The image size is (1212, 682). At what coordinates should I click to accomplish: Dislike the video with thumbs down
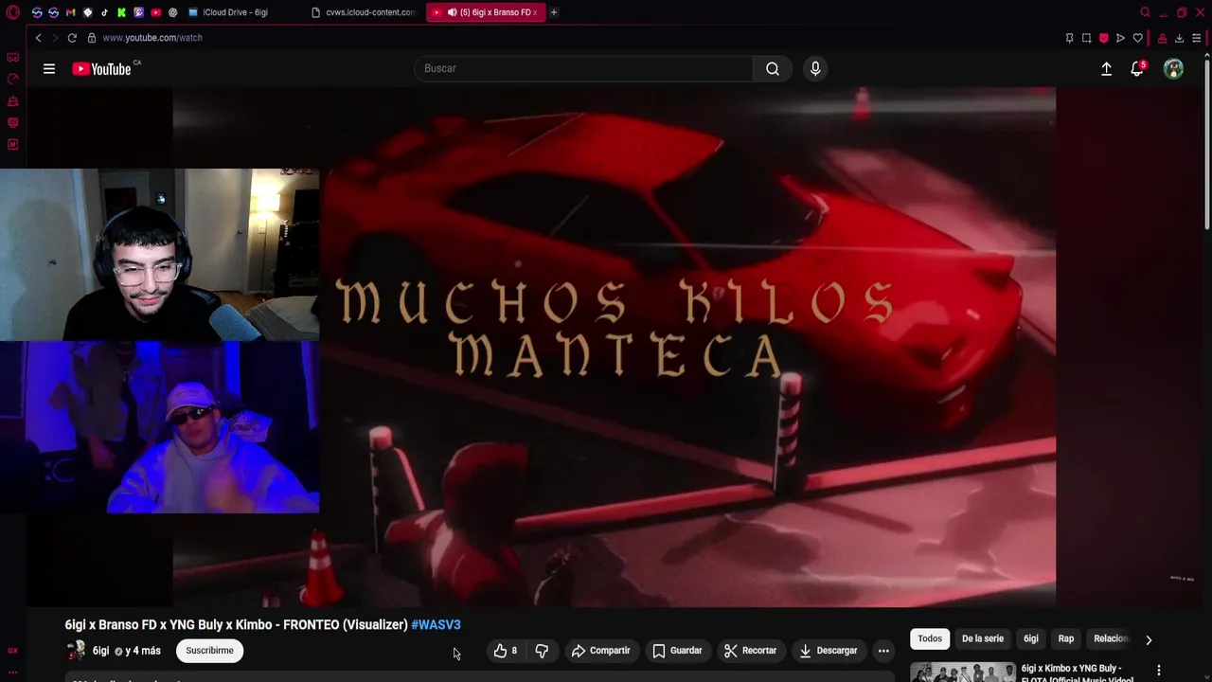pos(542,651)
